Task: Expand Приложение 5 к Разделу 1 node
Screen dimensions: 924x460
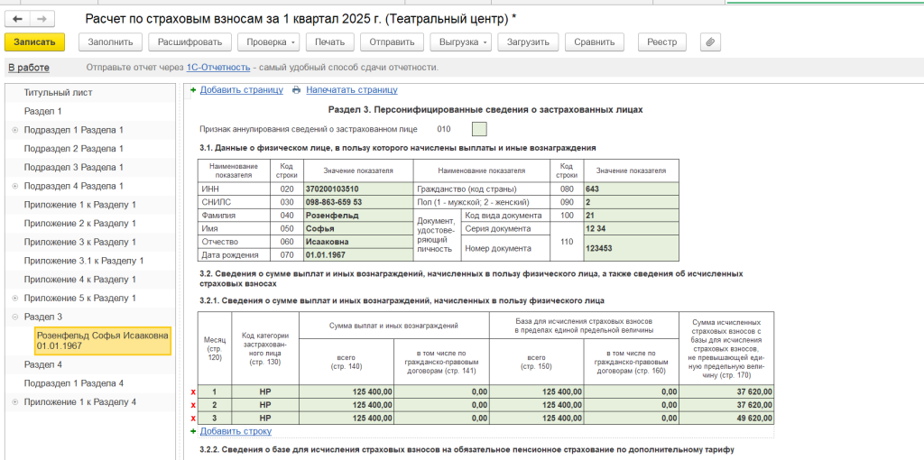Action: 14,299
